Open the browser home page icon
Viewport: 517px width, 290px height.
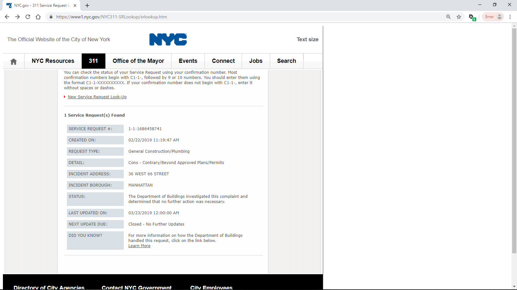[x=38, y=17]
